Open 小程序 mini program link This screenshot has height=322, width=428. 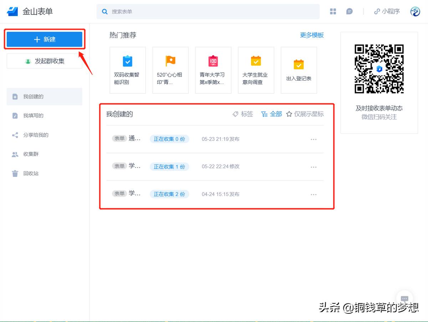tap(387, 11)
